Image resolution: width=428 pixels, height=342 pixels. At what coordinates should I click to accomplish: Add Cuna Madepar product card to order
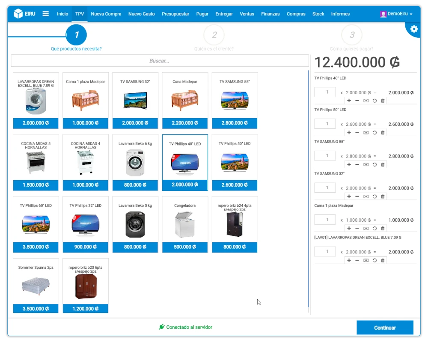point(185,101)
